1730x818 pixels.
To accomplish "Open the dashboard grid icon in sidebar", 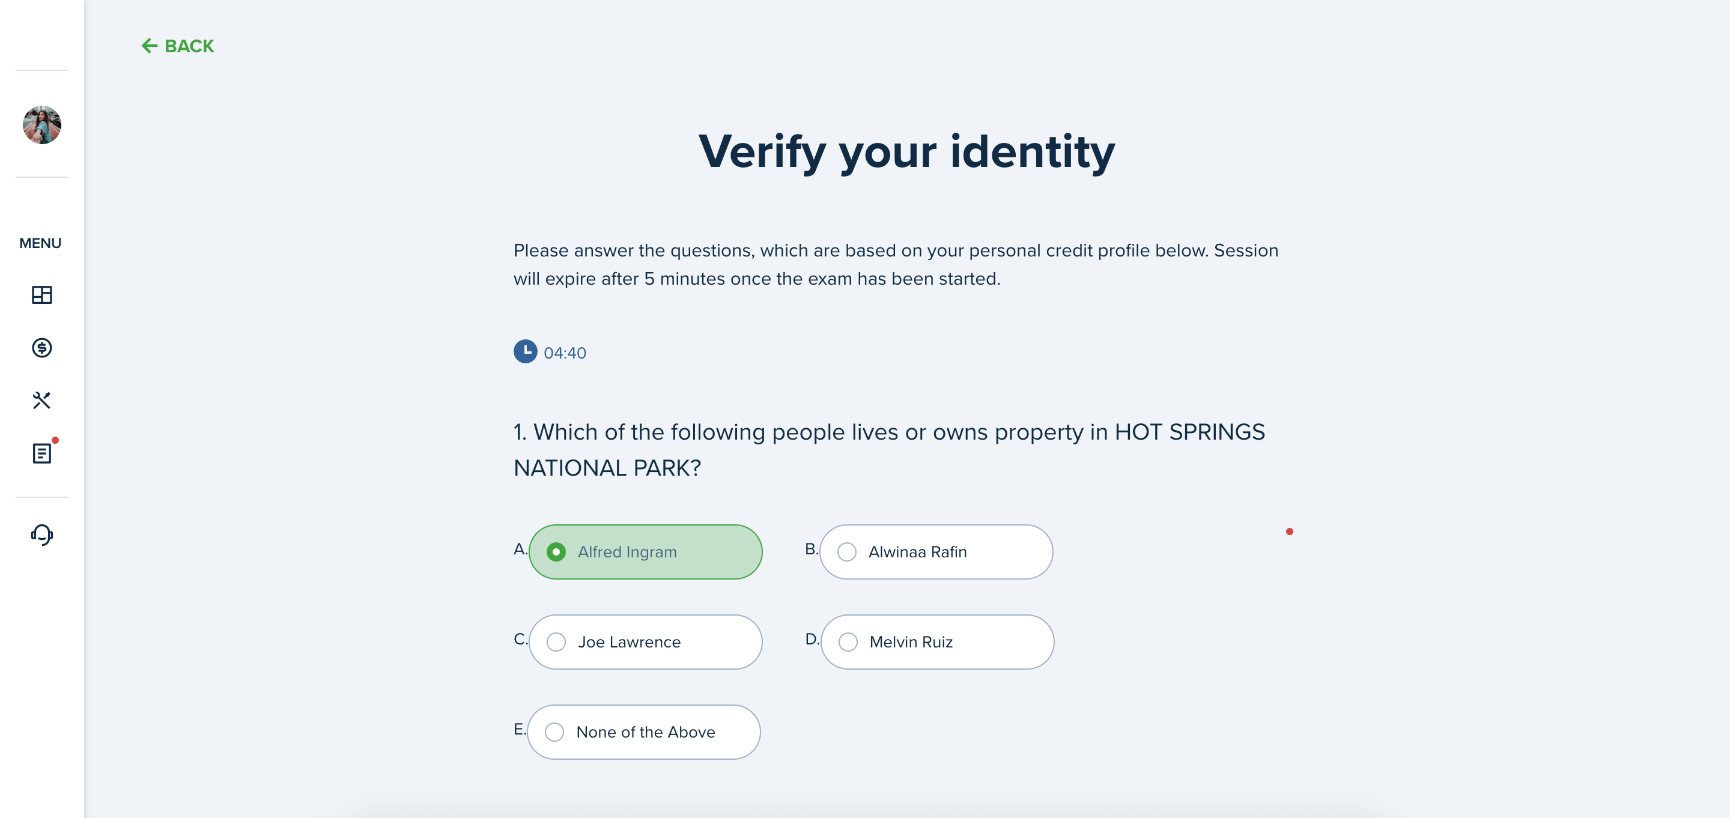I will click(41, 295).
